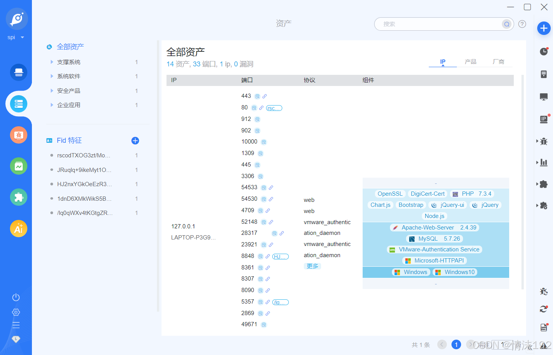Click the refresh sync icon with red badge
Viewport: 553px width, 355px height.
click(x=544, y=309)
